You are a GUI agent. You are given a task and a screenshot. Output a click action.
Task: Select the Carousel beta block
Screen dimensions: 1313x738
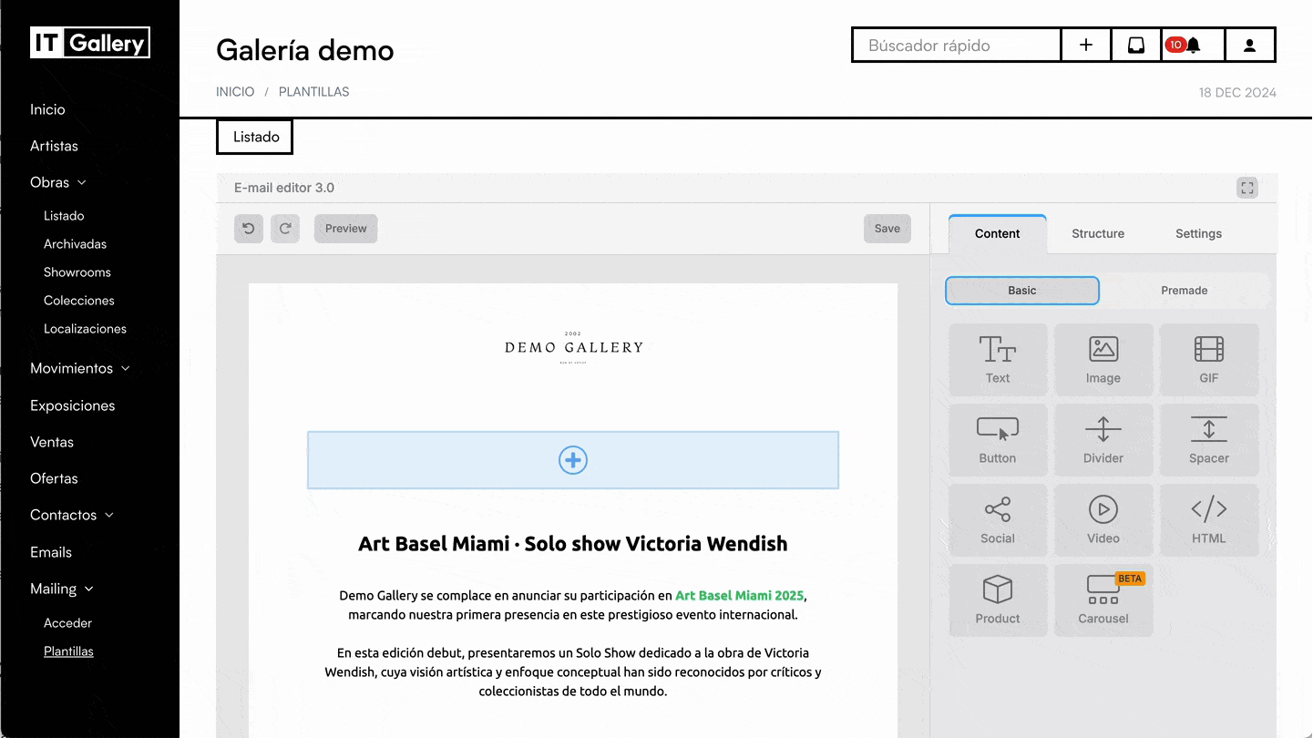[x=1103, y=600]
